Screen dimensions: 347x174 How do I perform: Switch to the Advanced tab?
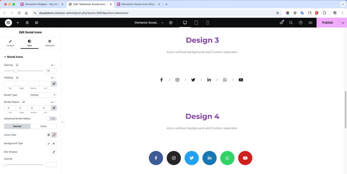(x=49, y=43)
